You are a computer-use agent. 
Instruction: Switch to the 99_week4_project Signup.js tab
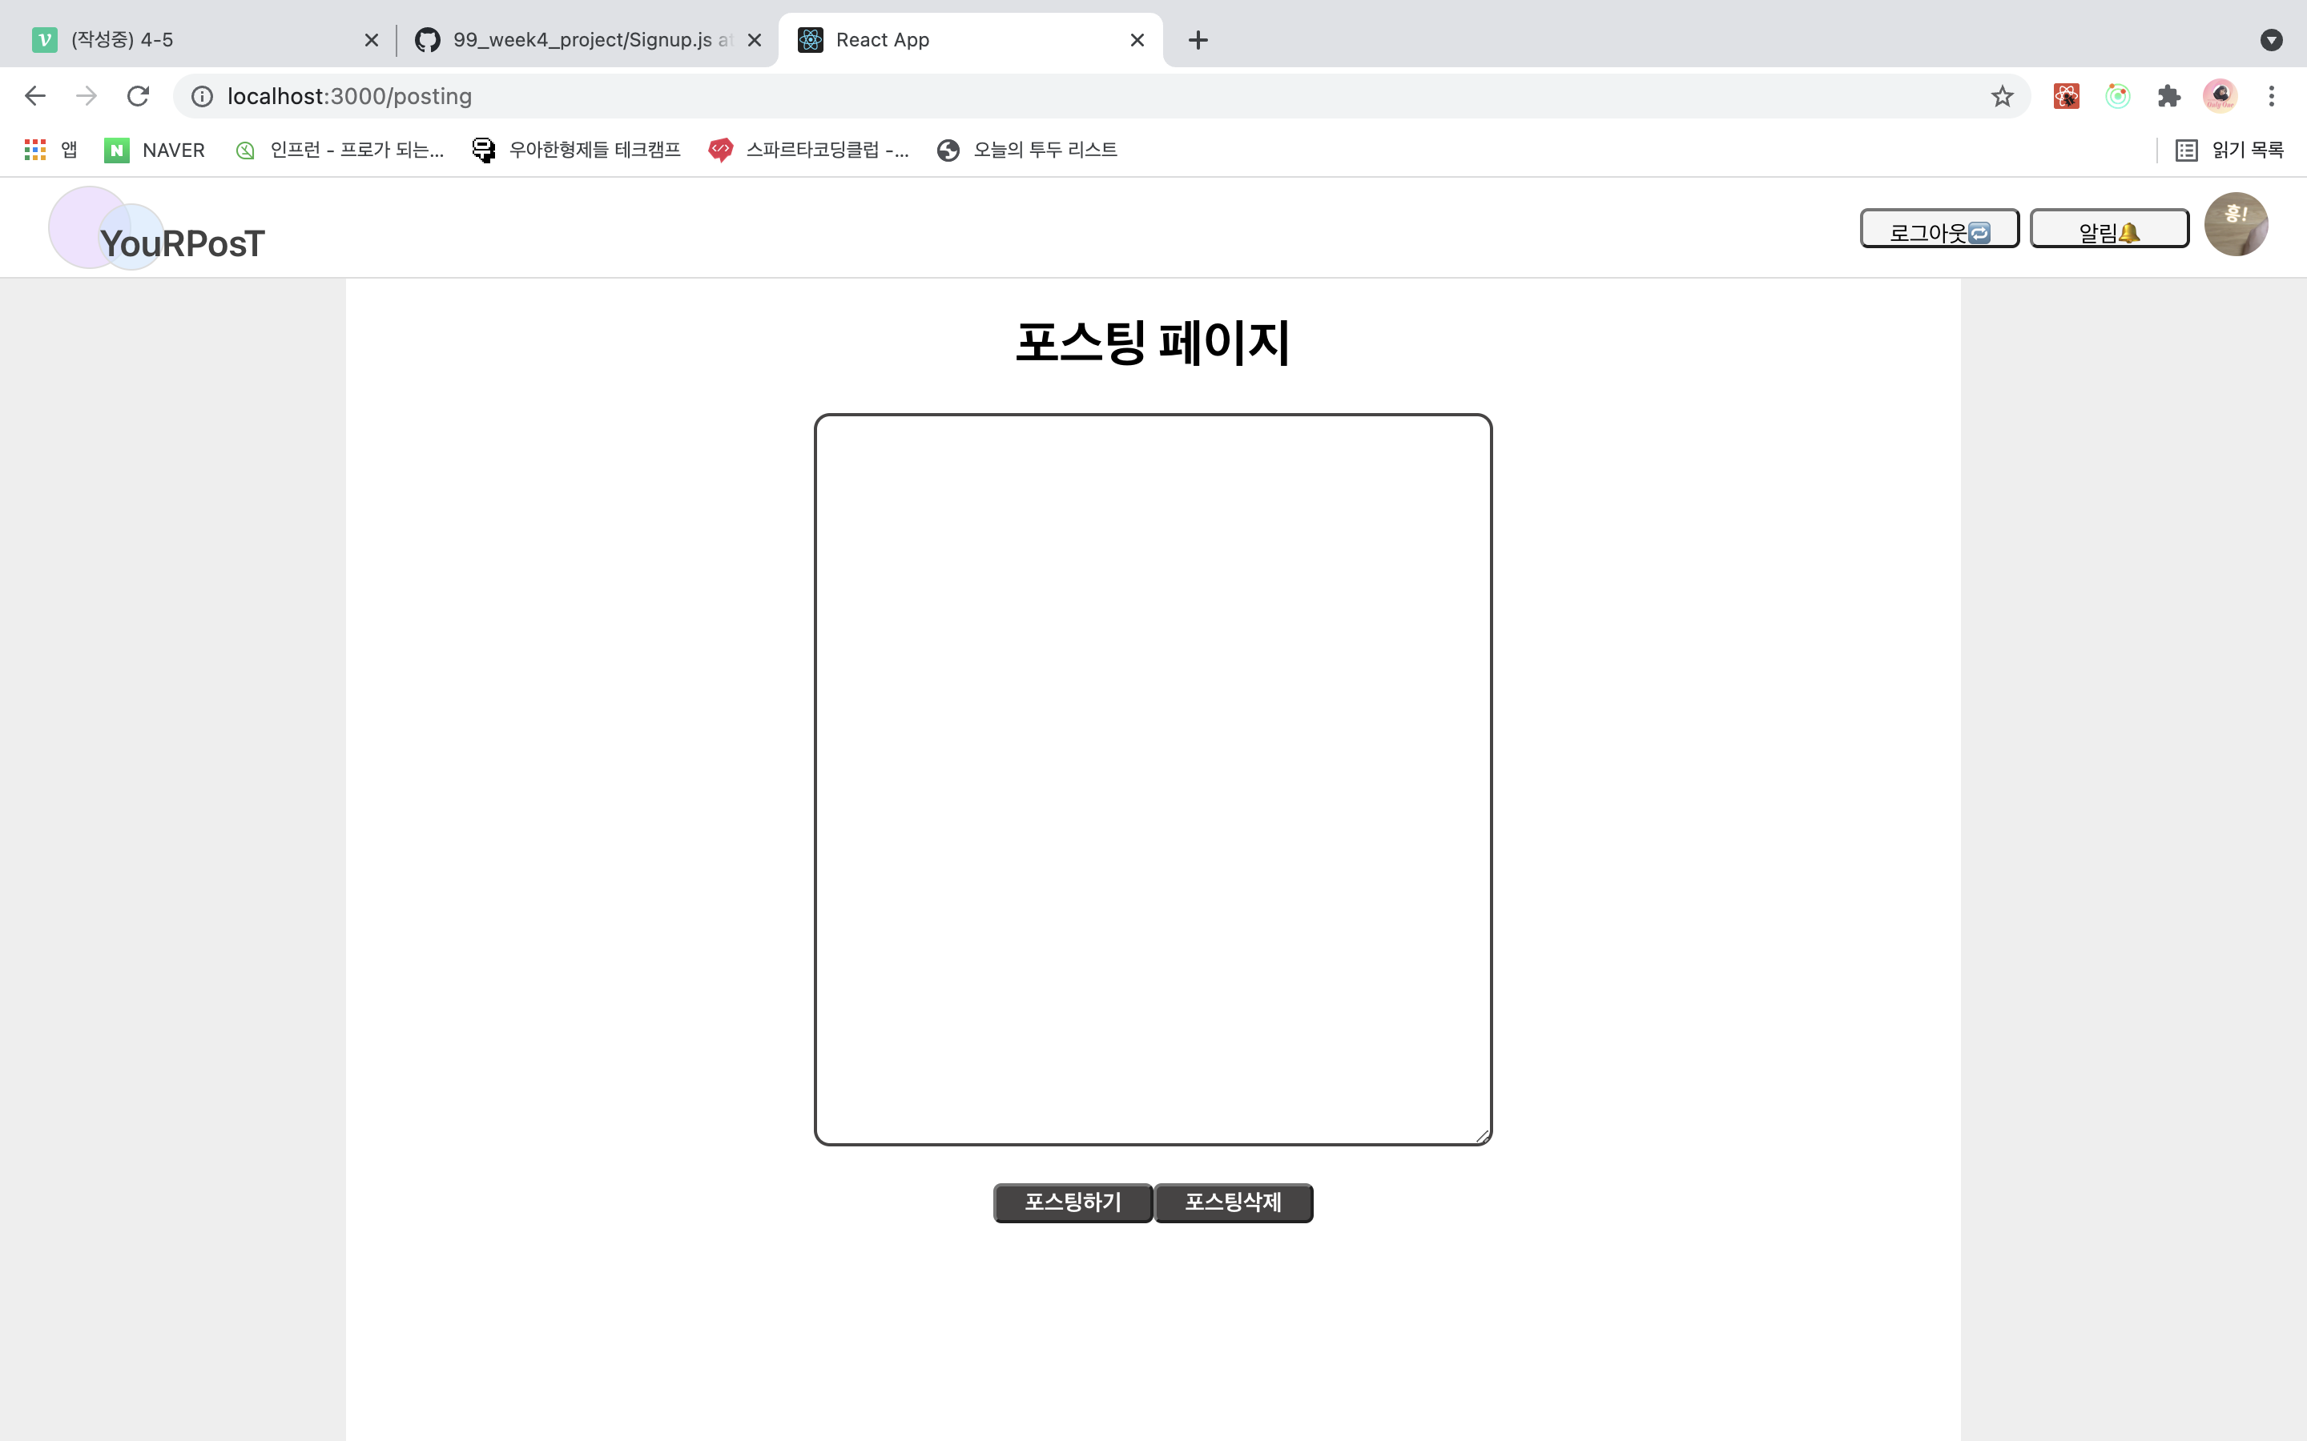(x=582, y=40)
